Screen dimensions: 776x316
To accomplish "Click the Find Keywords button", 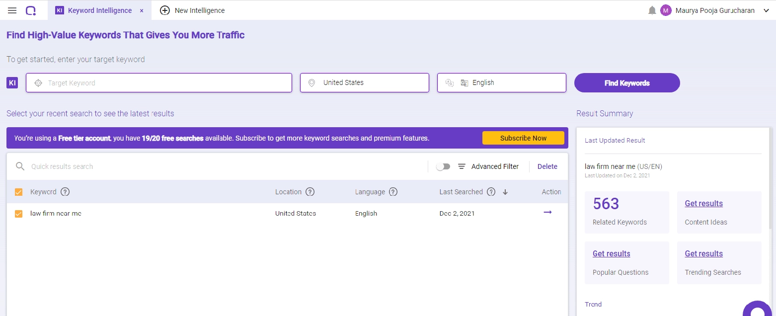I will (626, 82).
